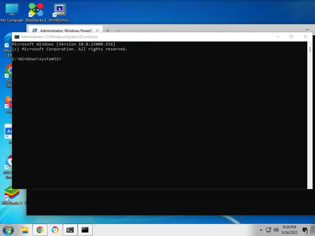Open My Computer desktop icon
Screen dimensions: 315x236
point(12,12)
